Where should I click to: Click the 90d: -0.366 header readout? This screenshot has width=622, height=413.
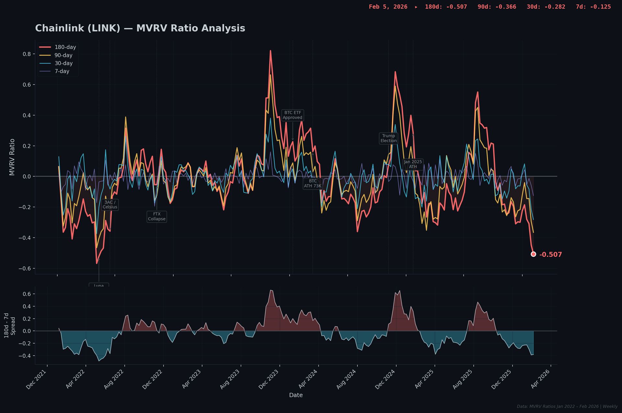[x=497, y=7]
